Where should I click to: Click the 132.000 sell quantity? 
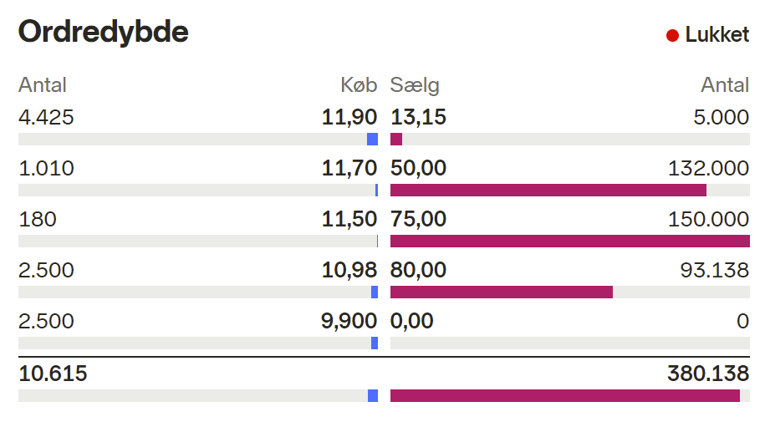(709, 168)
